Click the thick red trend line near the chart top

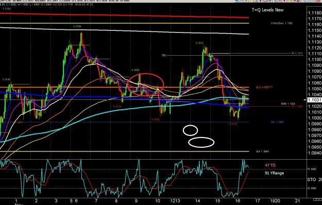coord(125,15)
